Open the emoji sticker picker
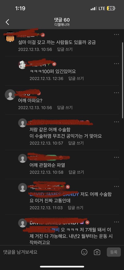The image size is (124, 270). 84,252
